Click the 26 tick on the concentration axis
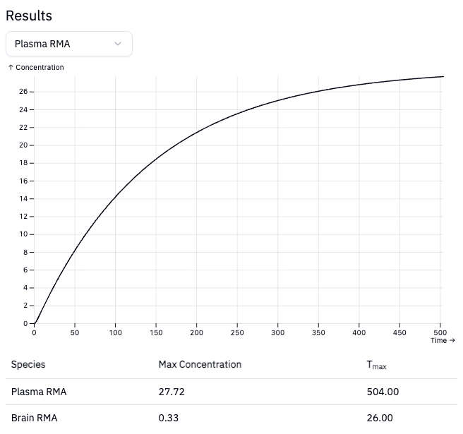 point(23,92)
